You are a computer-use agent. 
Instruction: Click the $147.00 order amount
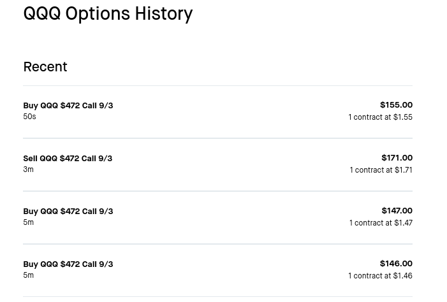coord(397,211)
